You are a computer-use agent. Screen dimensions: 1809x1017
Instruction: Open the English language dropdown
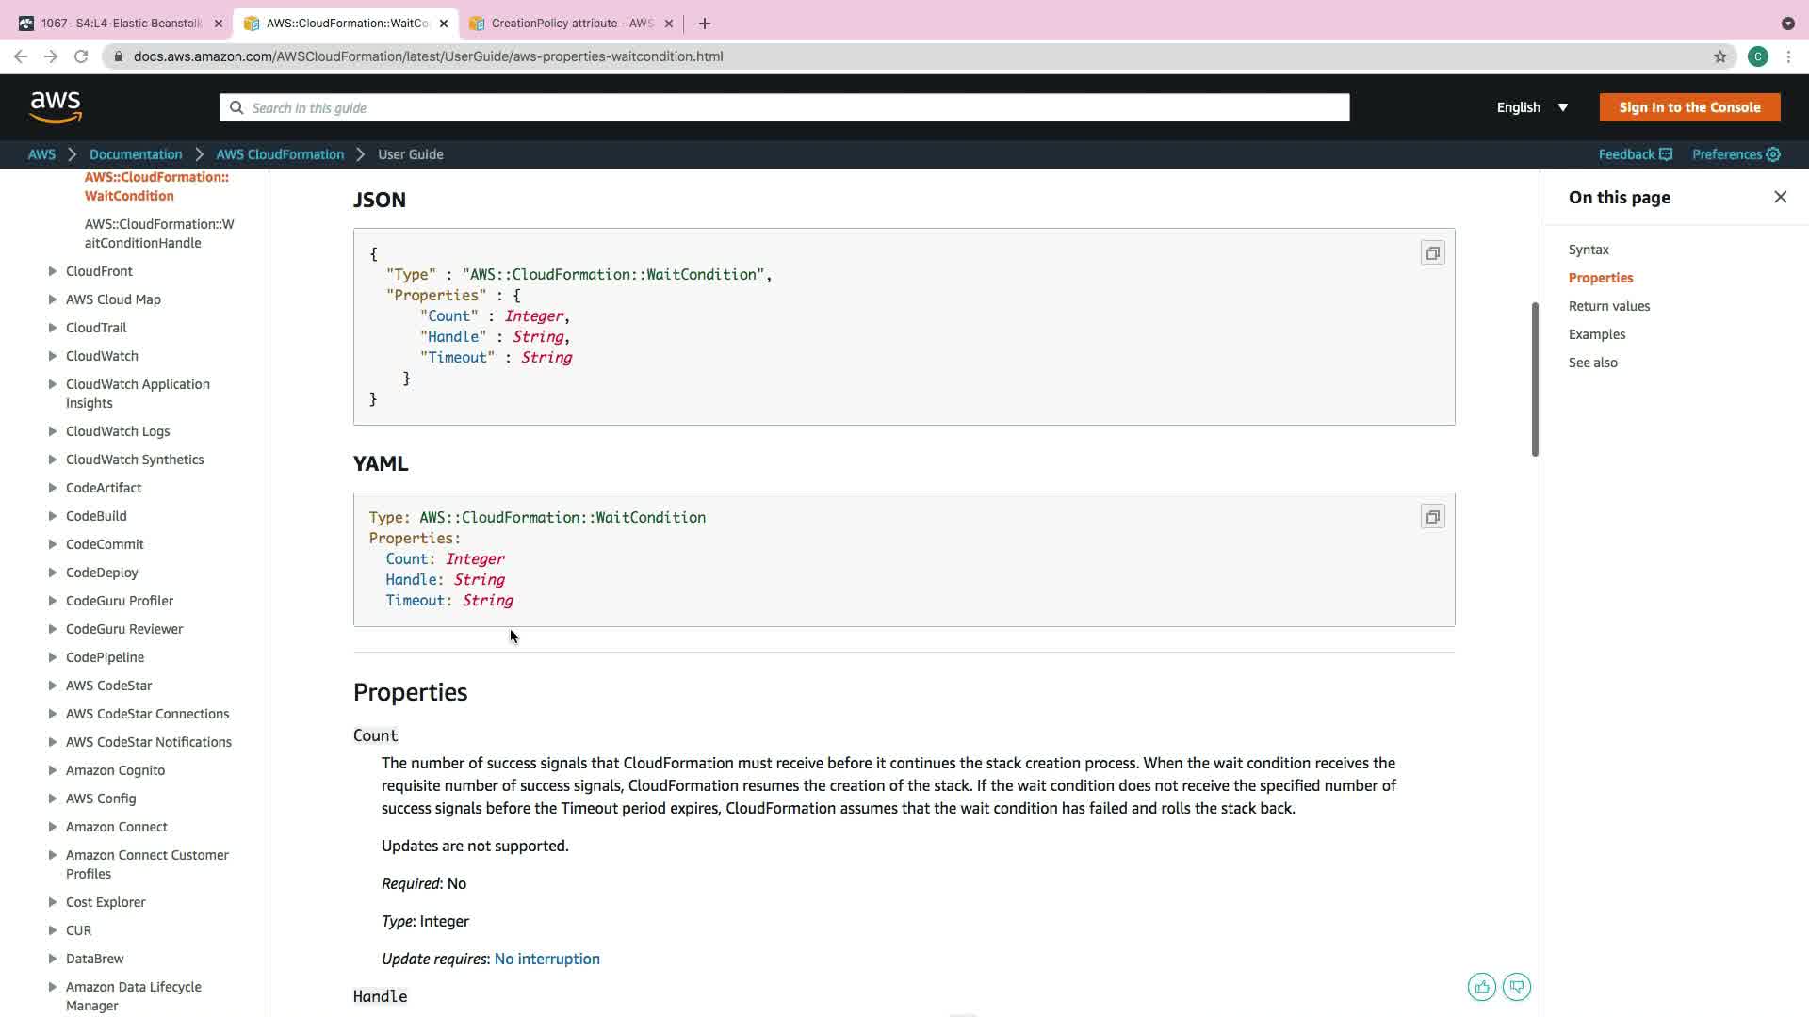pyautogui.click(x=1532, y=107)
